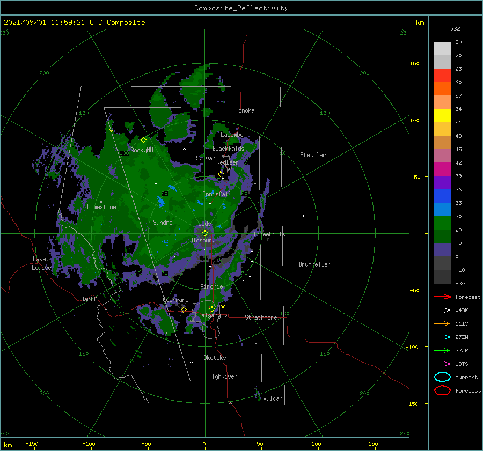Click the Banff label
The width and height of the screenshot is (483, 451).
(89, 299)
